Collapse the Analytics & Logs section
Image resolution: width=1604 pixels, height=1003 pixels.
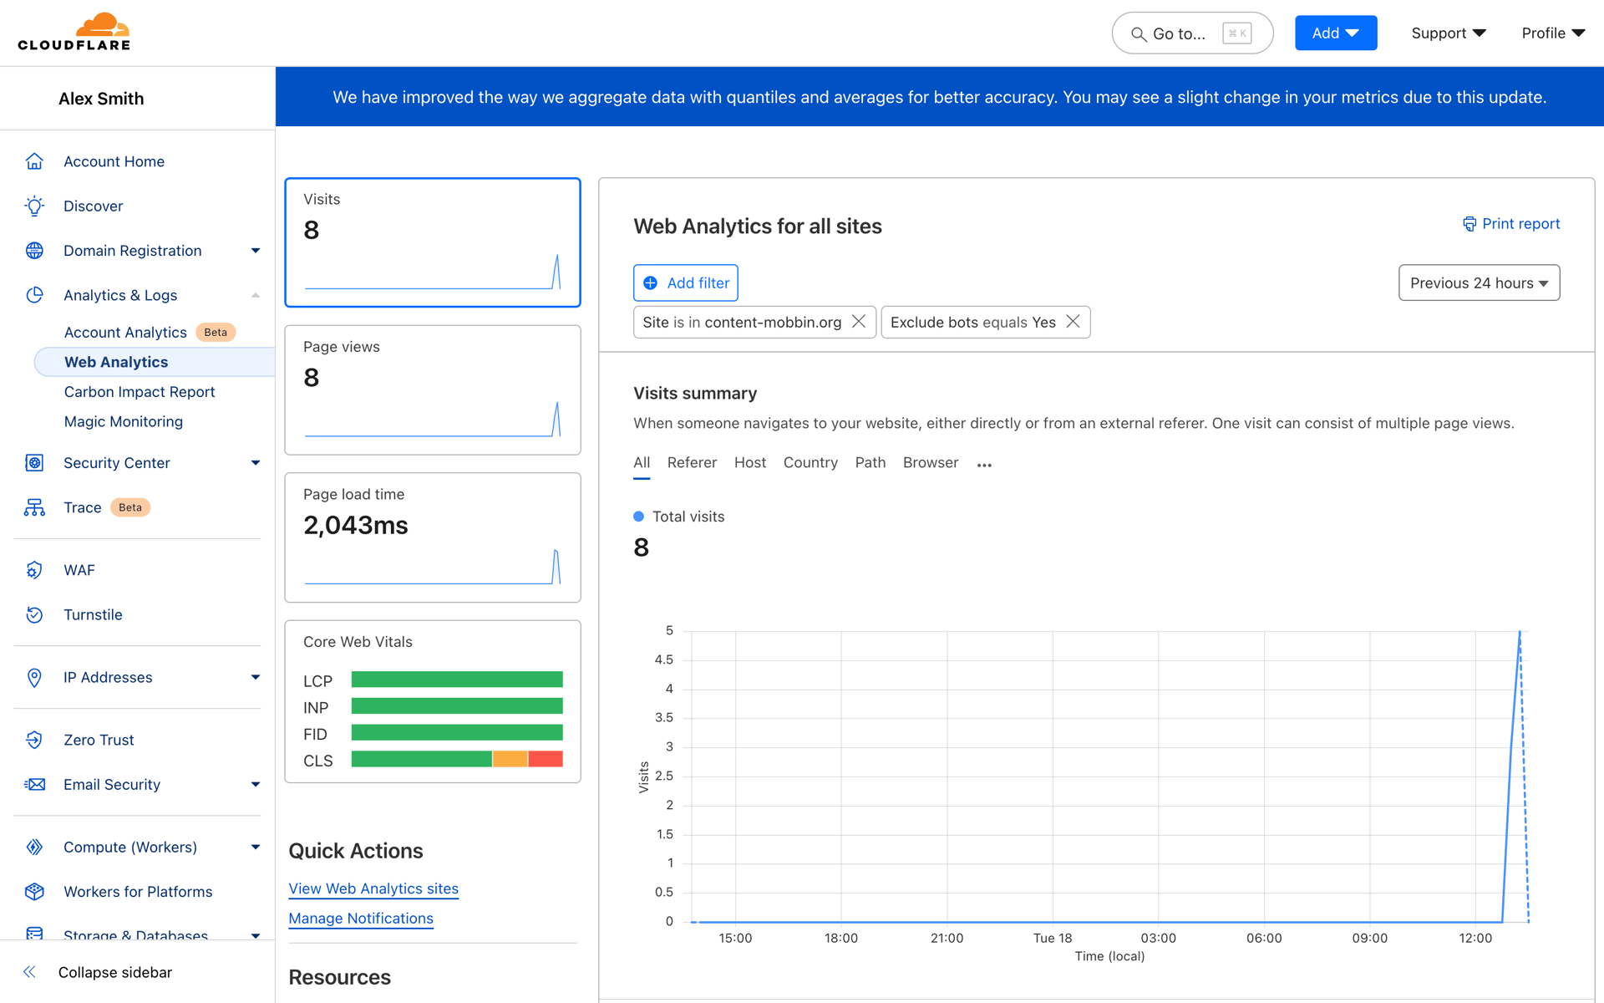(256, 295)
